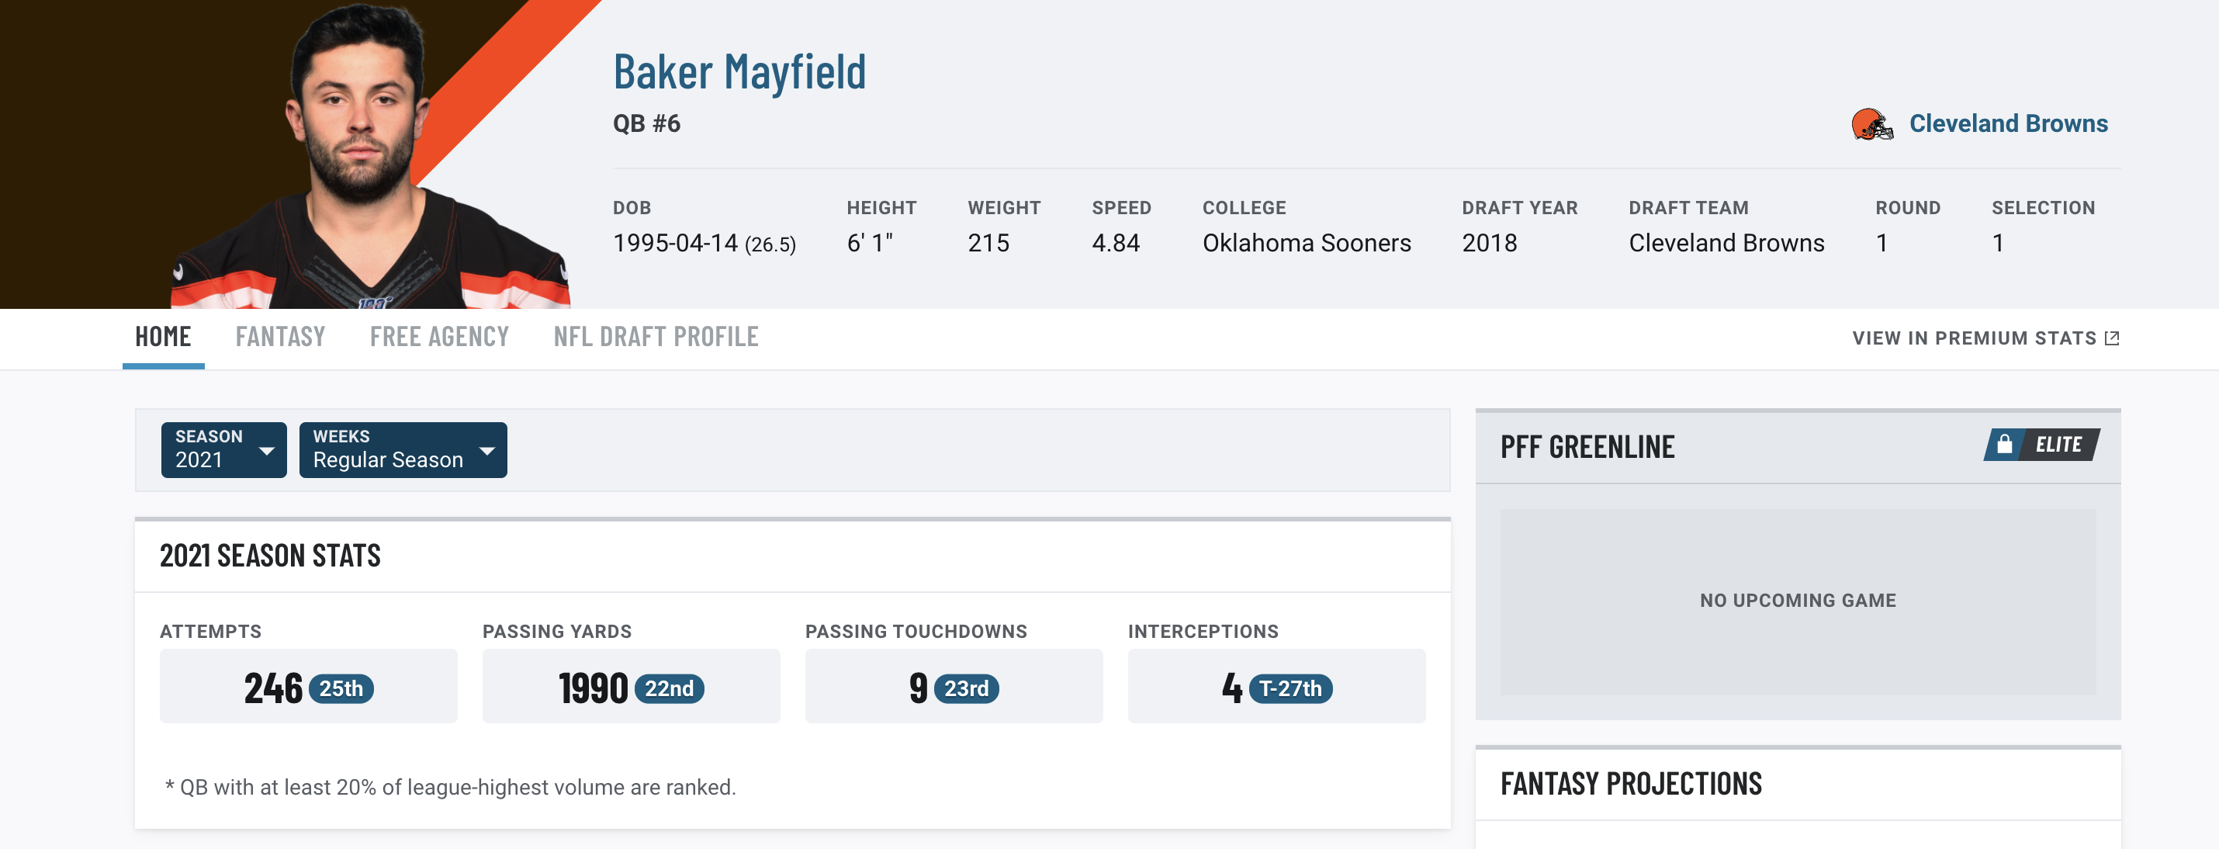Viewport: 2219px width, 849px height.
Task: Click the Season dropdown arrow
Action: click(267, 451)
